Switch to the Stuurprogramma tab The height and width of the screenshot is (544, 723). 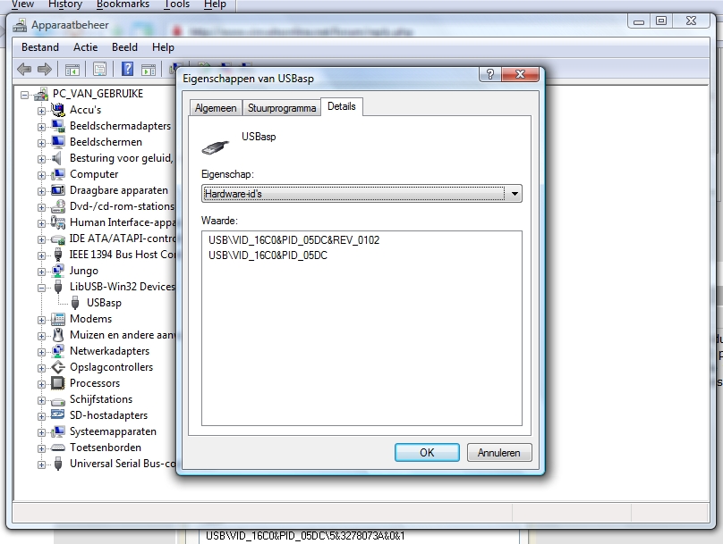click(282, 108)
